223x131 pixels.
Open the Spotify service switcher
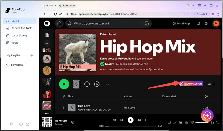pos(68,6)
